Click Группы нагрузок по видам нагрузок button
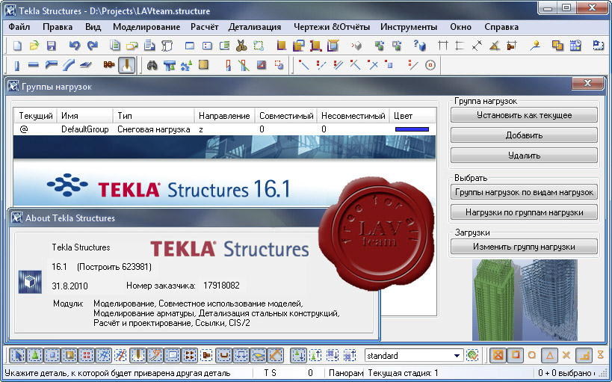The height and width of the screenshot is (382, 612). 524,192
